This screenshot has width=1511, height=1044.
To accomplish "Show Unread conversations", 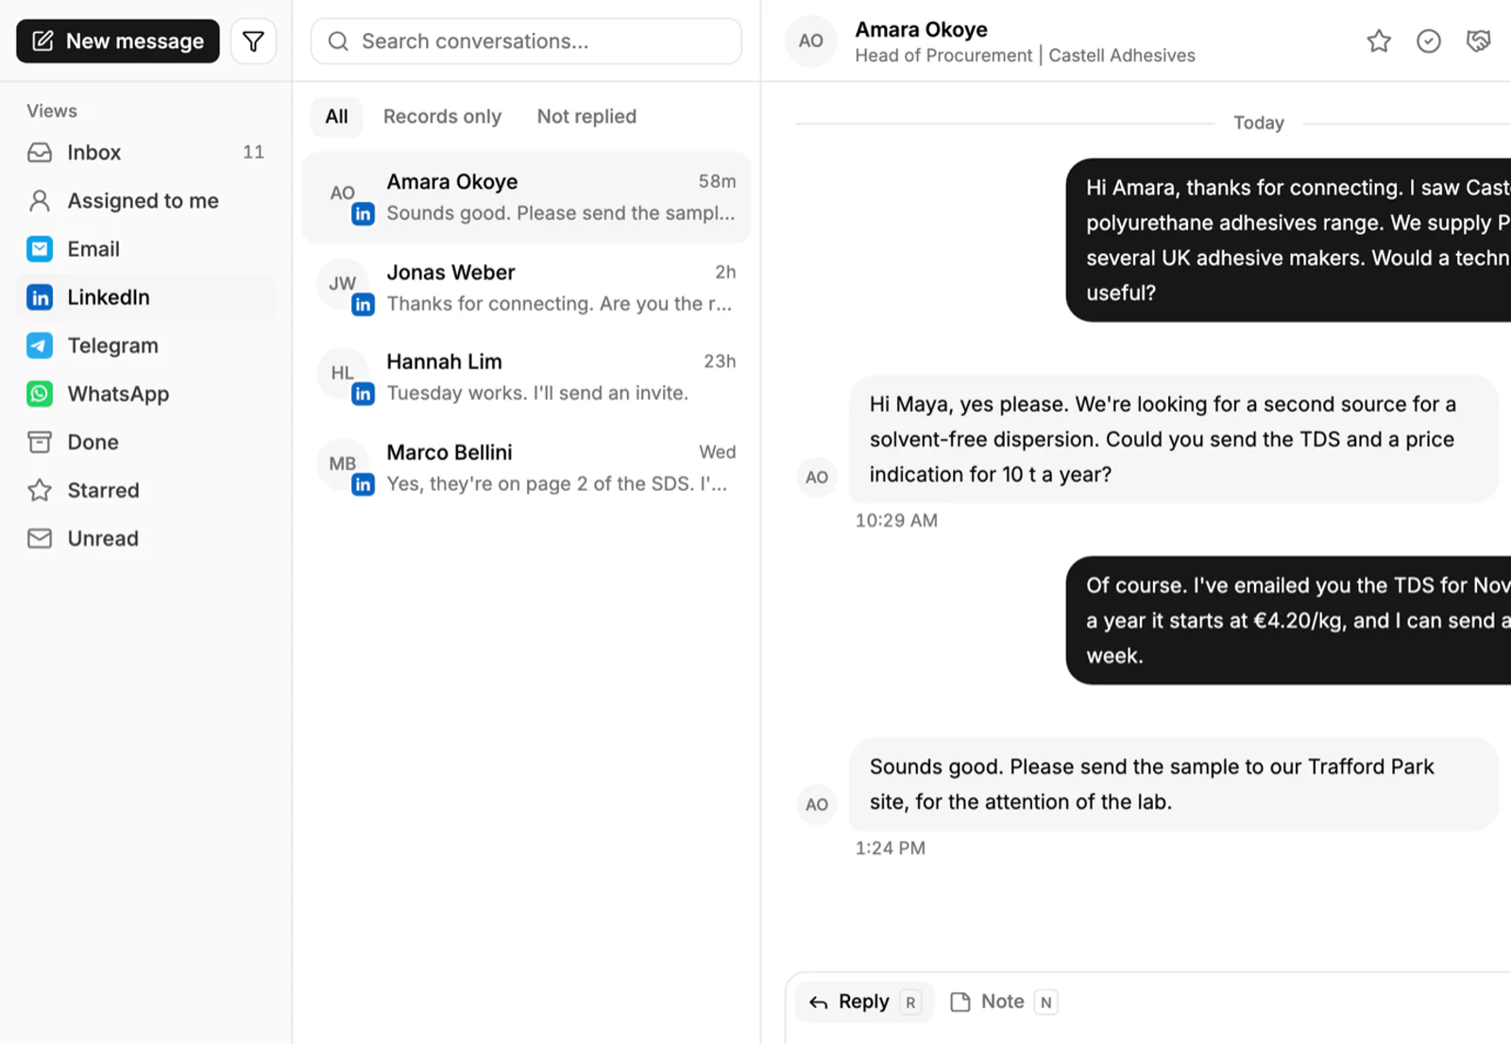I will coord(146,538).
